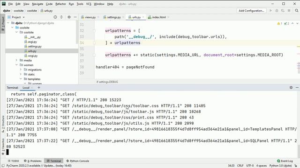Click the 4 spaces indent setting
Viewport: 300px width, 168px height.
(x=262, y=166)
